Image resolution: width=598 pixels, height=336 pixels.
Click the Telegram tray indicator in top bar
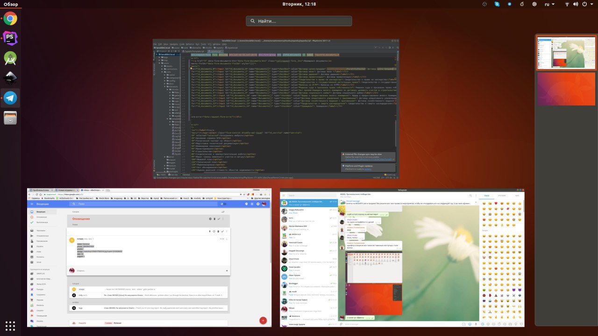point(509,4)
